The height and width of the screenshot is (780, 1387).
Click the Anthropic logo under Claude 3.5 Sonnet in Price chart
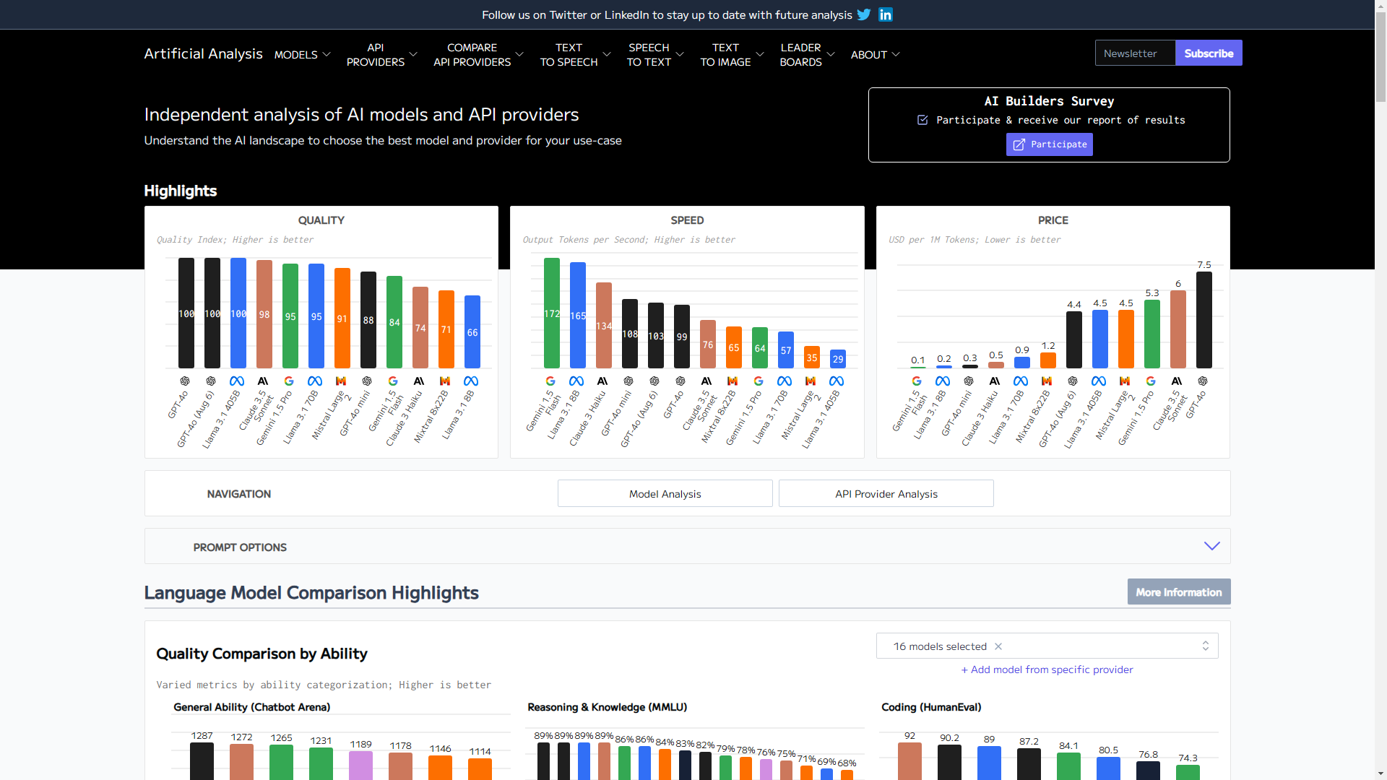1177,381
